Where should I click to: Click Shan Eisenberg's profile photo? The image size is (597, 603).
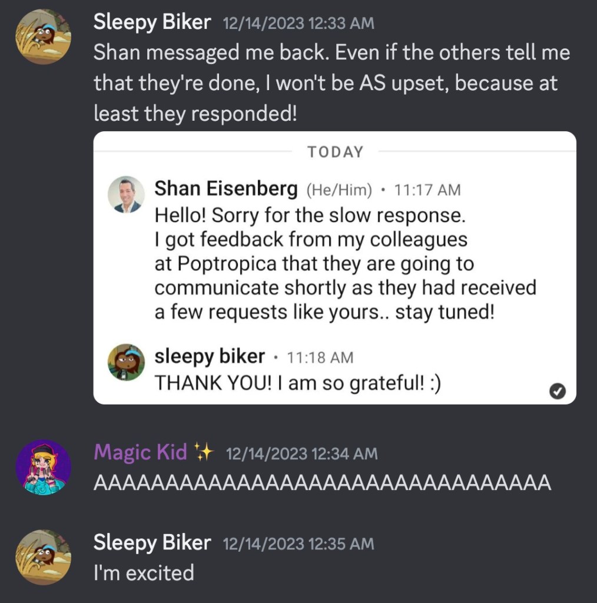(126, 194)
